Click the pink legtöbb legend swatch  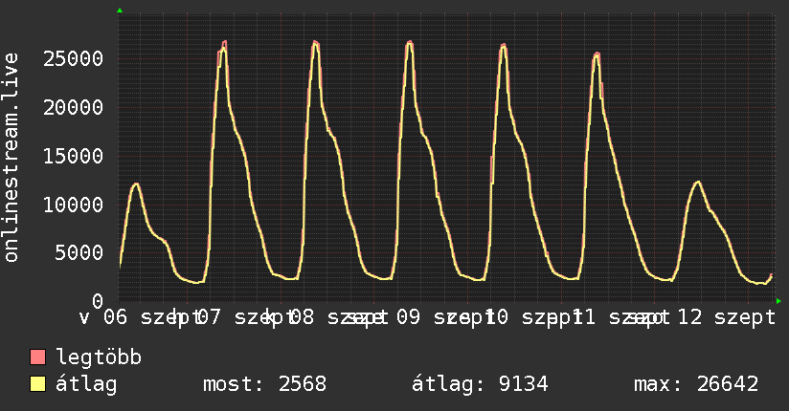37,357
